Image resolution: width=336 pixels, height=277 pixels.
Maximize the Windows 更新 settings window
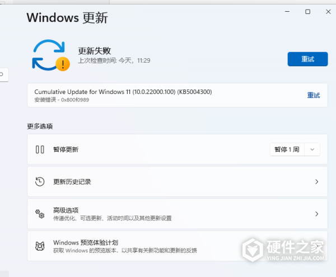point(307,12)
